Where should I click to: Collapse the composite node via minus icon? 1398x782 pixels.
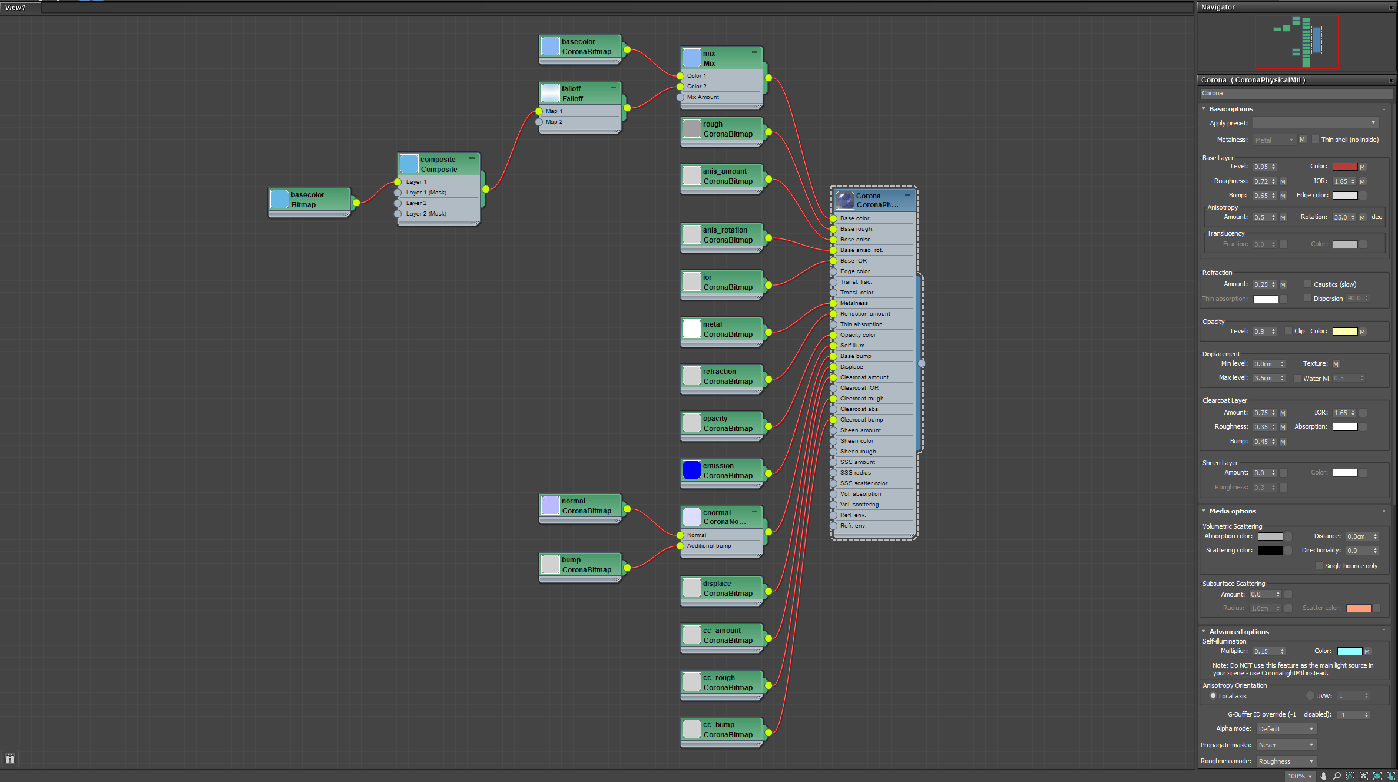point(472,158)
